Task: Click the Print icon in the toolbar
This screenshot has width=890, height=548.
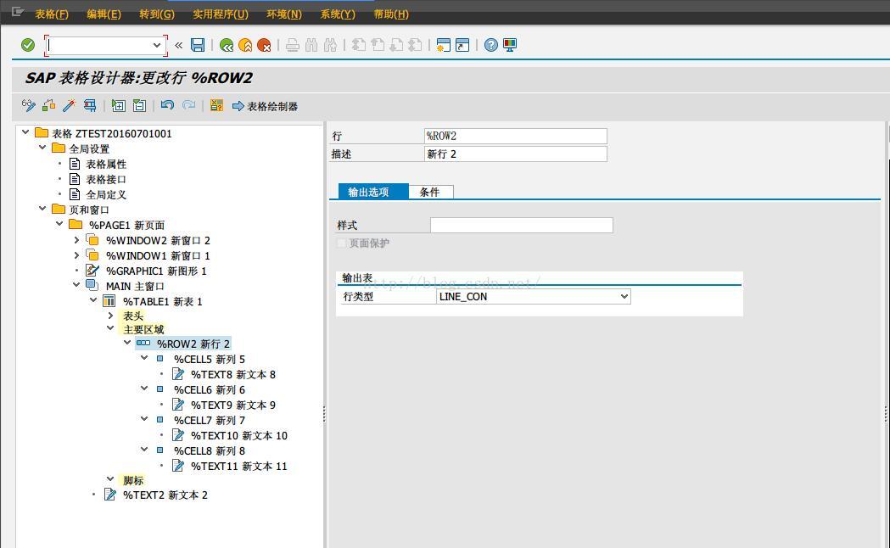Action: 293,45
